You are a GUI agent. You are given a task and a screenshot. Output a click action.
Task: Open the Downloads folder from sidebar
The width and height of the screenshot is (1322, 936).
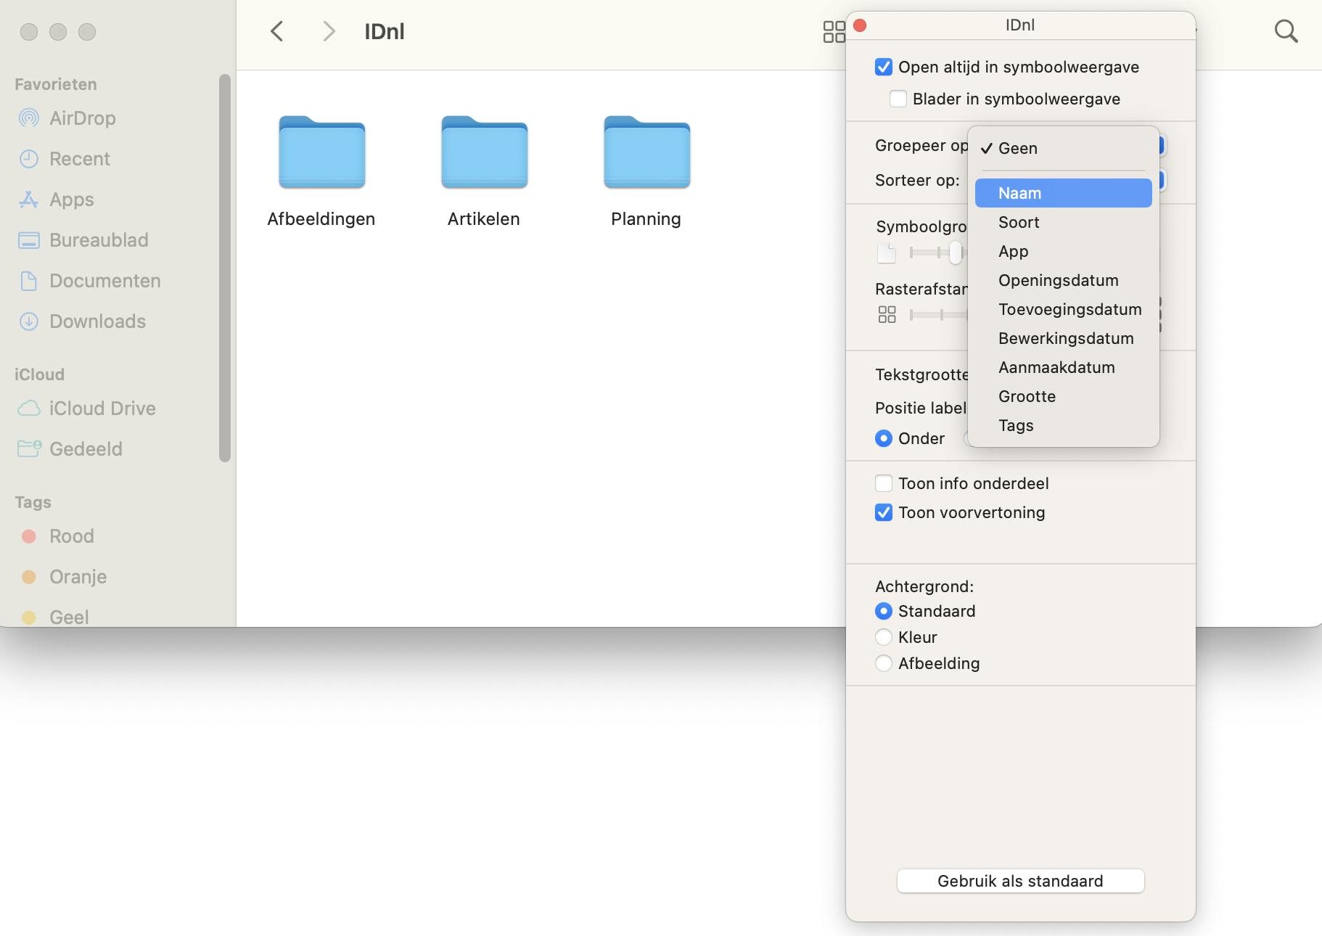(x=97, y=321)
